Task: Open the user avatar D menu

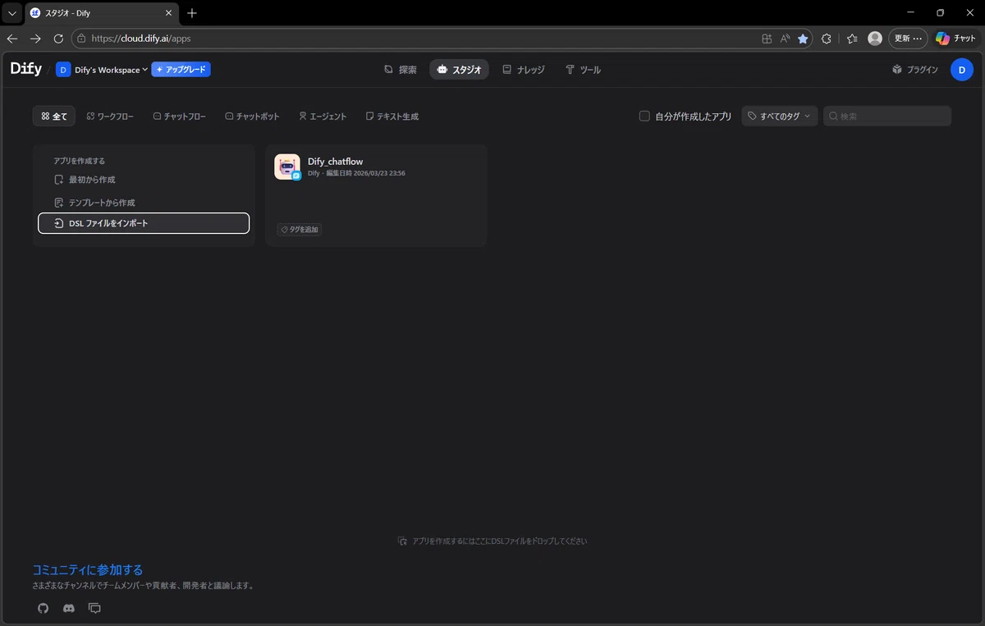Action: [x=962, y=70]
